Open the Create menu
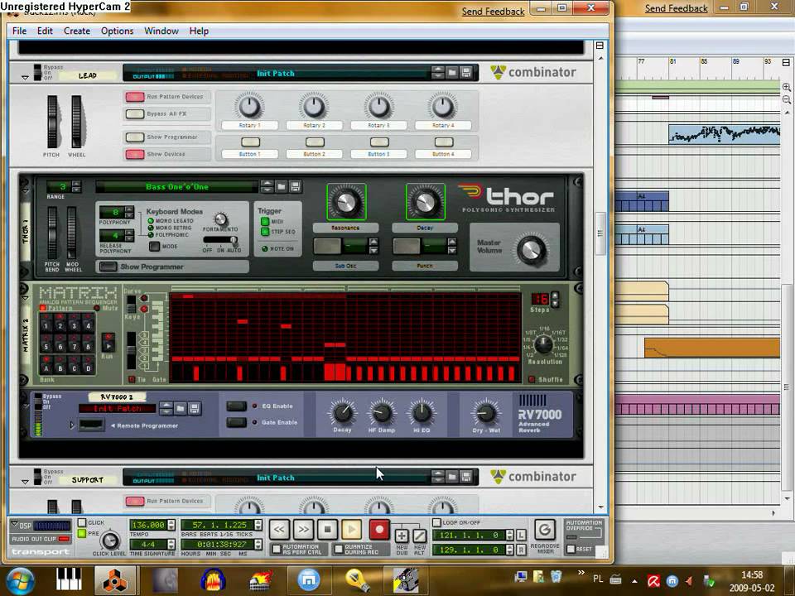 76,31
